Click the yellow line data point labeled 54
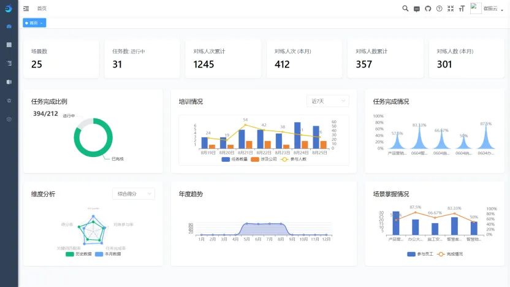Image resolution: width=510 pixels, height=287 pixels. pos(245,124)
